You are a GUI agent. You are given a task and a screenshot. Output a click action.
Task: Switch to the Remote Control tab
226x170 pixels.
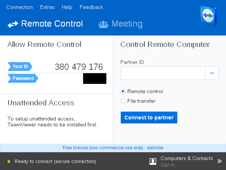pyautogui.click(x=52, y=24)
